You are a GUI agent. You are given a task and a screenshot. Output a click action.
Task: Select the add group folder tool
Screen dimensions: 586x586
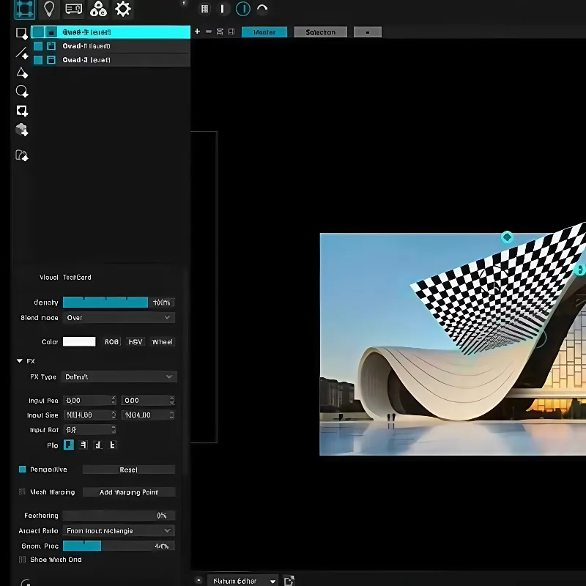pyautogui.click(x=22, y=155)
